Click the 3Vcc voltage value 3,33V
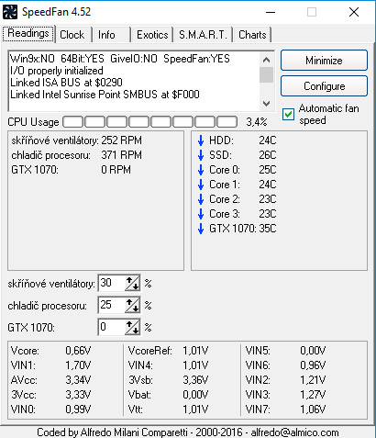 [x=78, y=395]
